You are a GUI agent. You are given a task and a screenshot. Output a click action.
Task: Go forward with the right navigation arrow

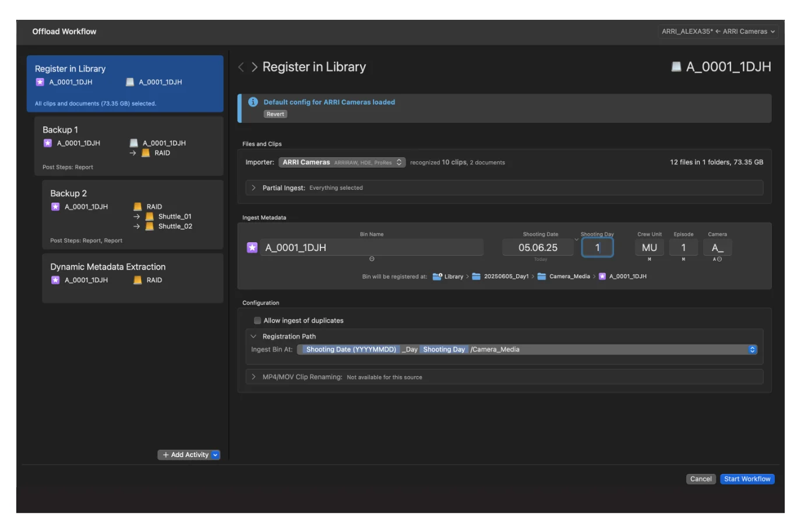click(x=255, y=68)
